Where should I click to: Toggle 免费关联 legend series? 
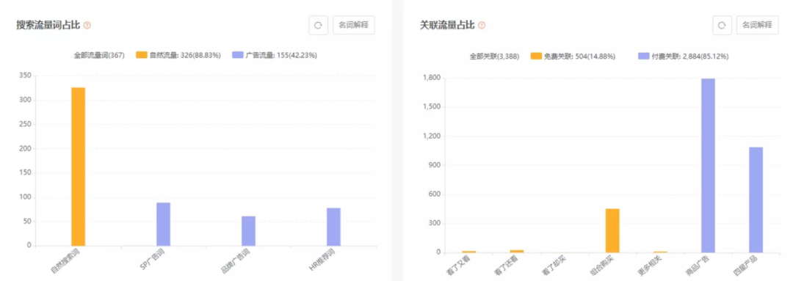tap(573, 56)
